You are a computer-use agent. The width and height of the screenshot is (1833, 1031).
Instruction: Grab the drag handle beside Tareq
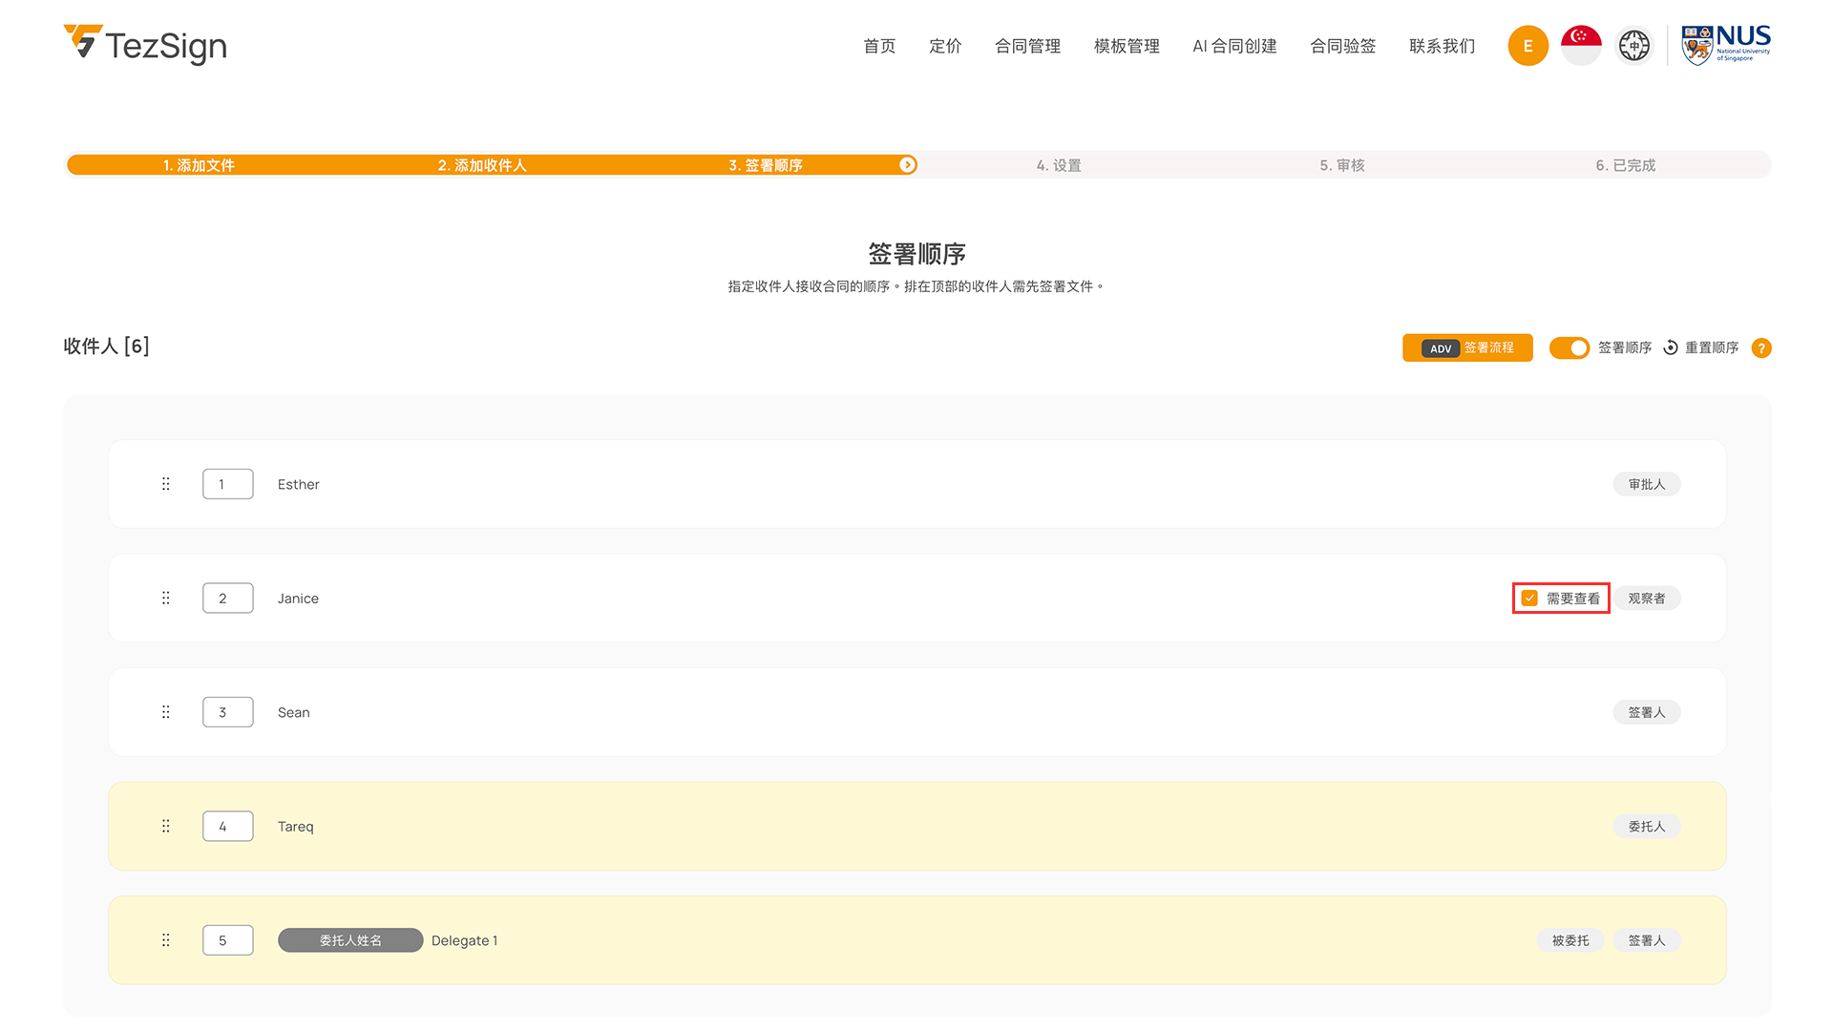(166, 826)
